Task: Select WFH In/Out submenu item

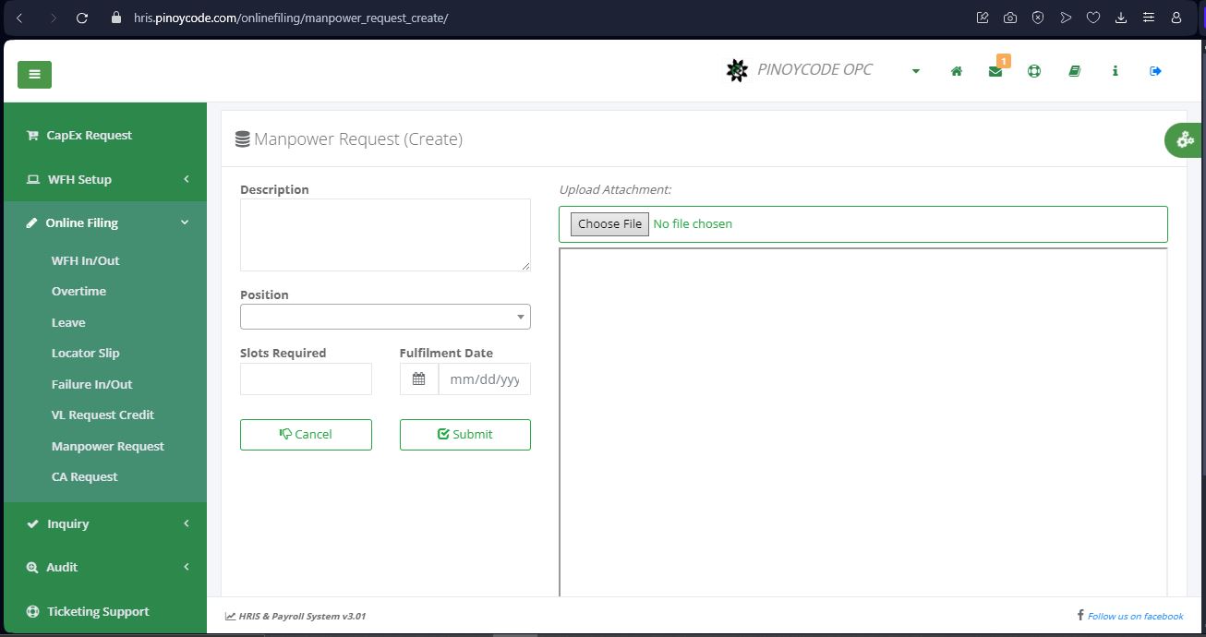Action: (85, 260)
